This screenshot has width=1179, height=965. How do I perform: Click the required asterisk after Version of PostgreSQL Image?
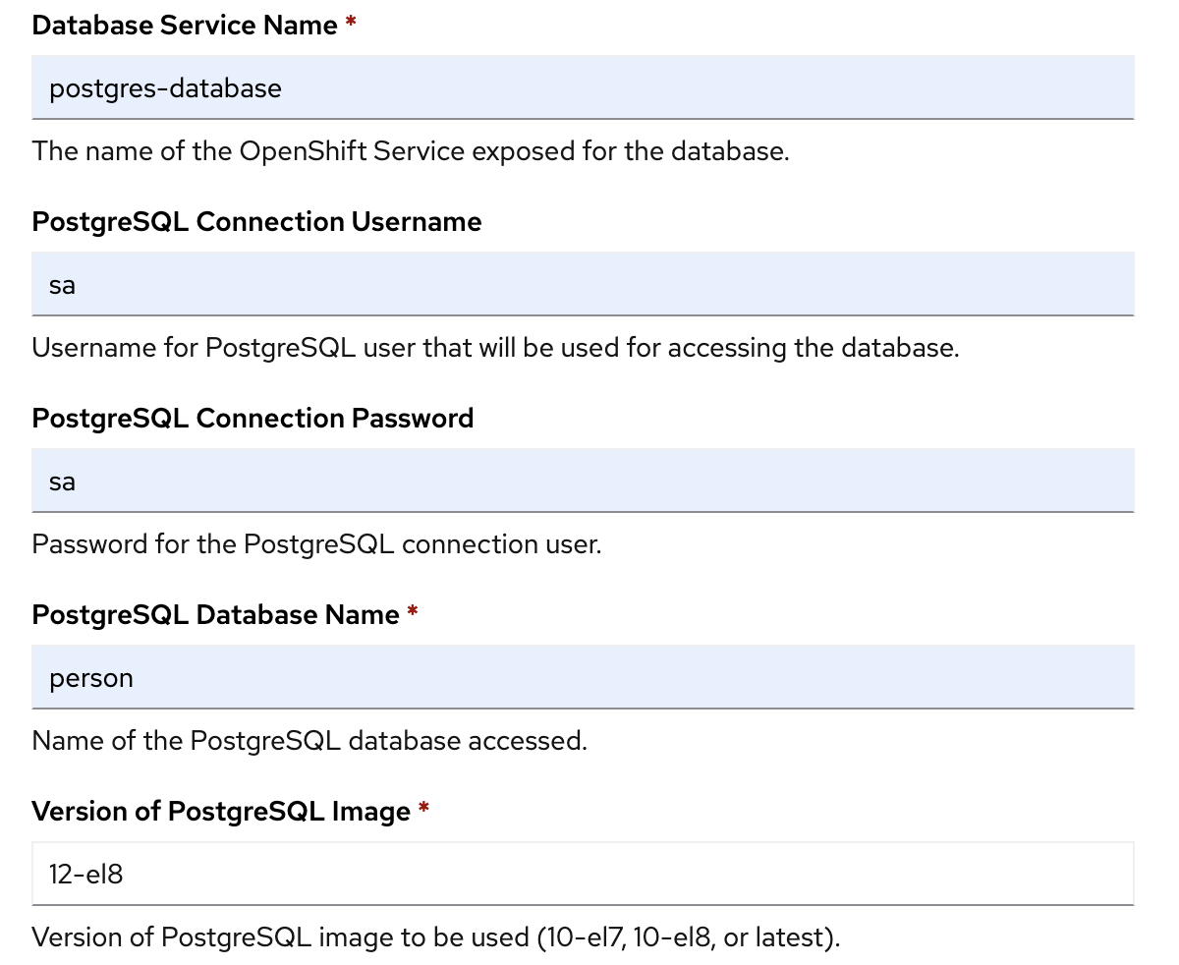point(424,810)
